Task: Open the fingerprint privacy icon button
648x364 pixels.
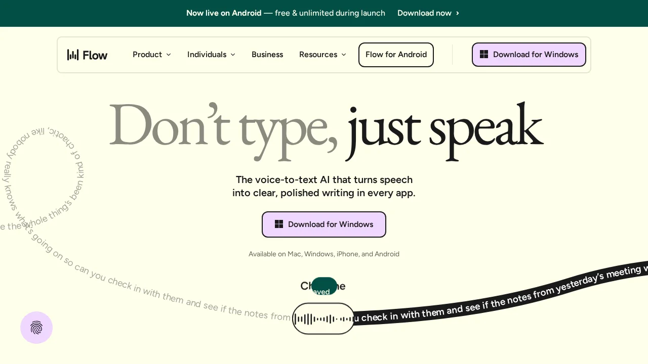Action: tap(36, 328)
